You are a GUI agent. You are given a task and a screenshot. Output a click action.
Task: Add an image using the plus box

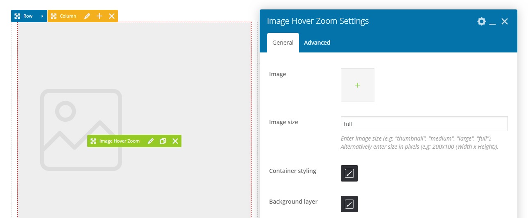[x=357, y=85]
